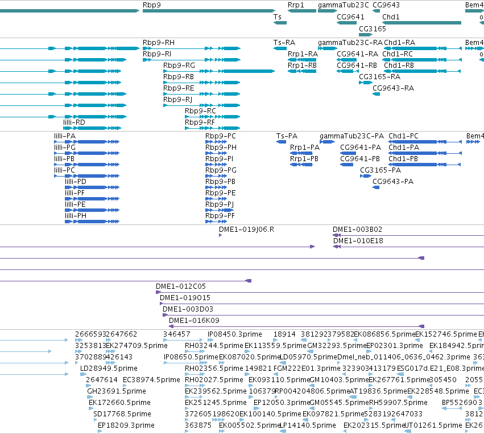Screen dimensions: 484x434
Task: Select protein label lilli-PF
Action: tap(75, 193)
